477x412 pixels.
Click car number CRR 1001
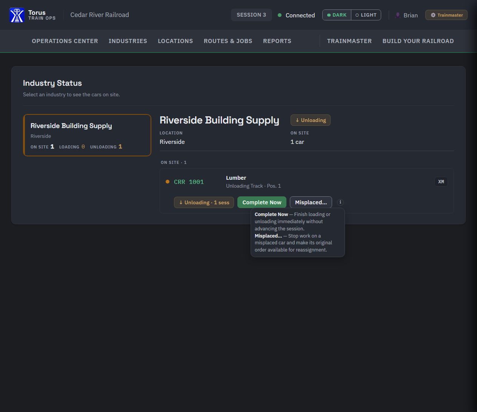[x=189, y=182]
